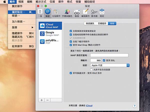Open the 視窗 menu in menu bar
Screen dimensions: 150x112
pyautogui.click(x=78, y=2)
